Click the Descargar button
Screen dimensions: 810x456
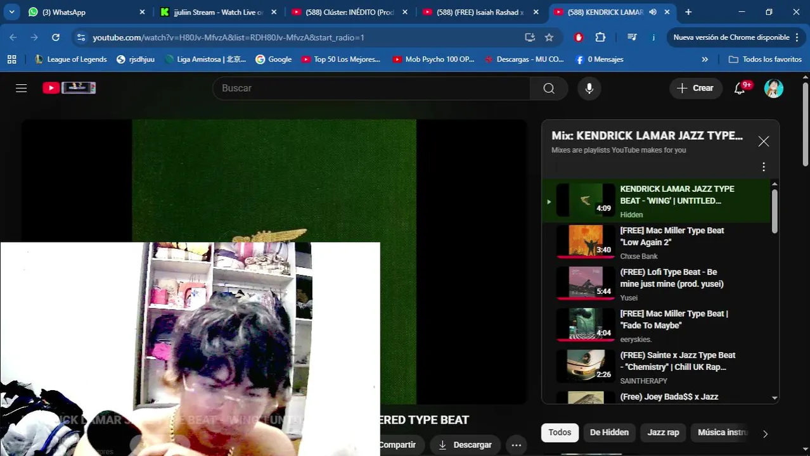465,445
